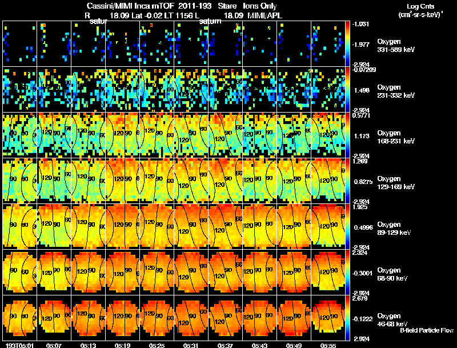The width and height of the screenshot is (457, 348).
Task: Click the Oxygen 89-129 keV row label
Action: pos(394,228)
